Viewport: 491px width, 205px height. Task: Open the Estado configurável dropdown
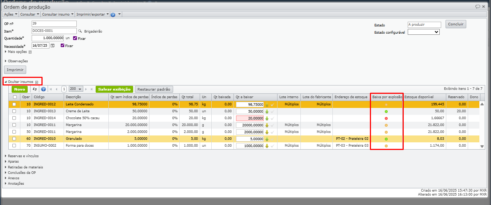click(x=423, y=32)
